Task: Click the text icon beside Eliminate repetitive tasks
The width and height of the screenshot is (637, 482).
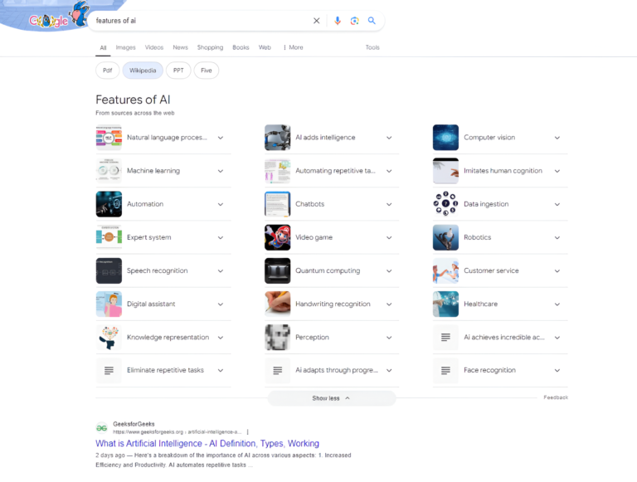Action: tap(109, 370)
